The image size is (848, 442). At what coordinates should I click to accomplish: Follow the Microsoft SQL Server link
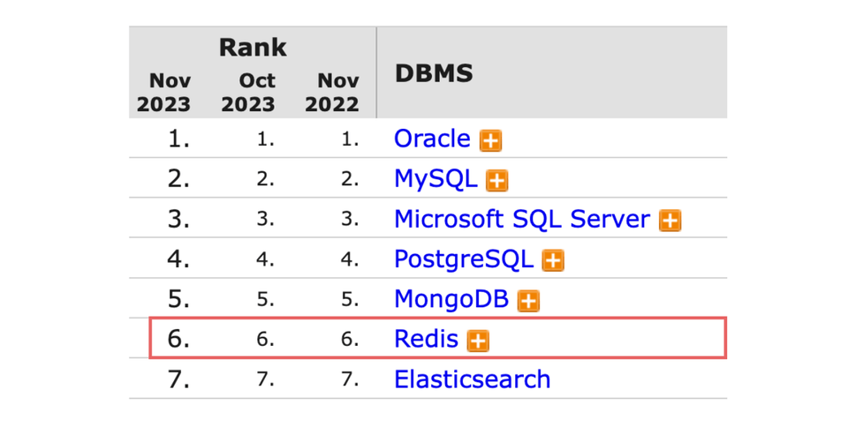[522, 219]
